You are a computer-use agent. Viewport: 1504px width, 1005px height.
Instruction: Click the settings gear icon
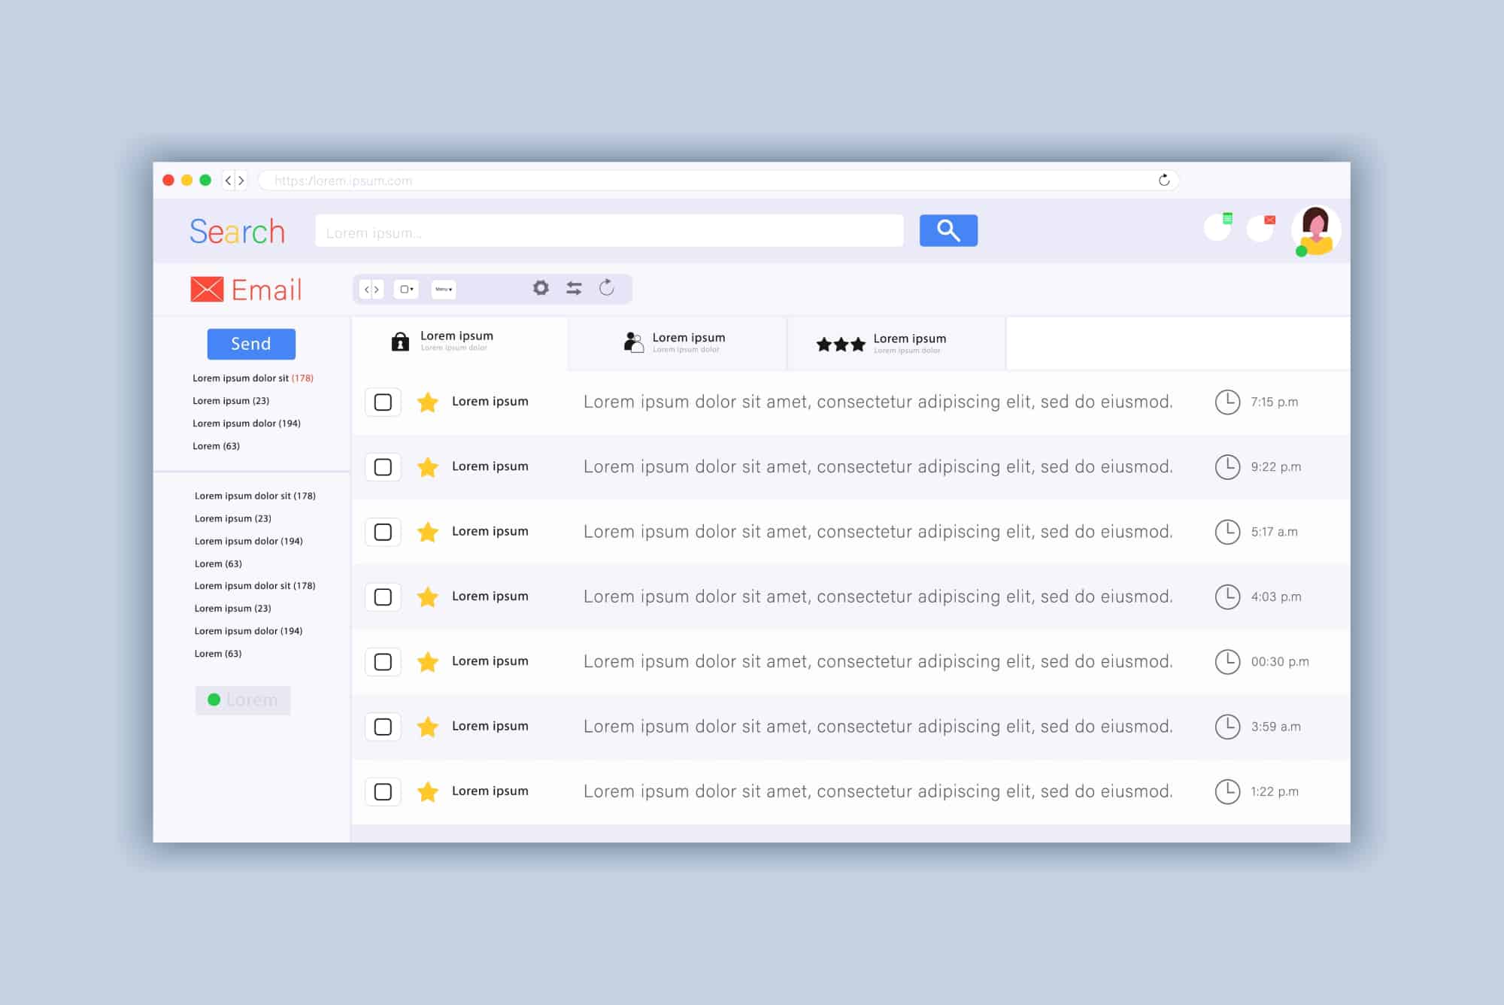539,288
